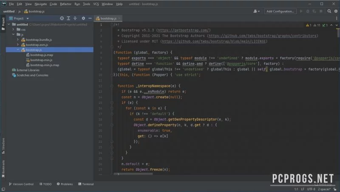Viewport: 340px width, 192px height.
Task: Click the editor horizontal scrollbar thumb
Action: (133, 174)
